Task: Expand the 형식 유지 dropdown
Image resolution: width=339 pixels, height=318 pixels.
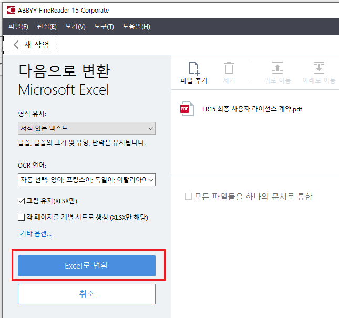Action: (x=87, y=128)
